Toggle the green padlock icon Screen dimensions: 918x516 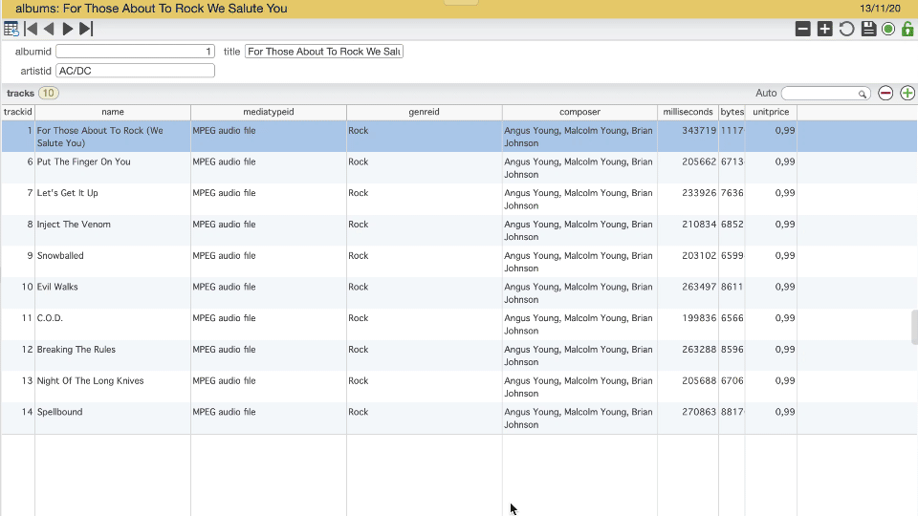907,29
